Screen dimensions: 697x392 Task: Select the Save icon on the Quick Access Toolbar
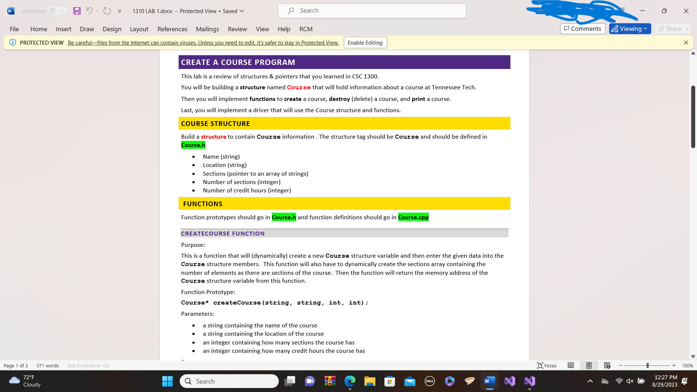point(77,11)
